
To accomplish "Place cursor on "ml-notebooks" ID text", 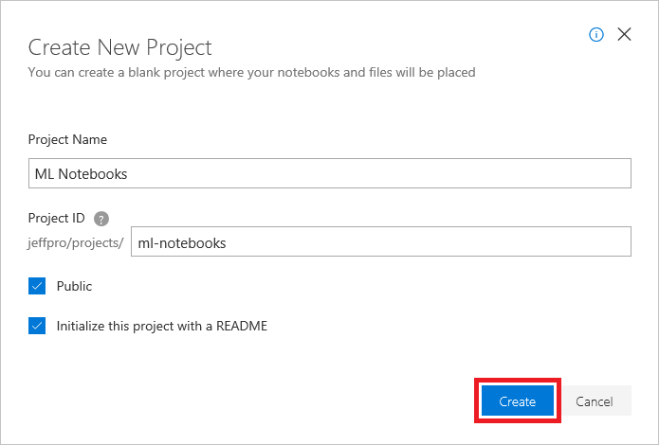I will [182, 242].
